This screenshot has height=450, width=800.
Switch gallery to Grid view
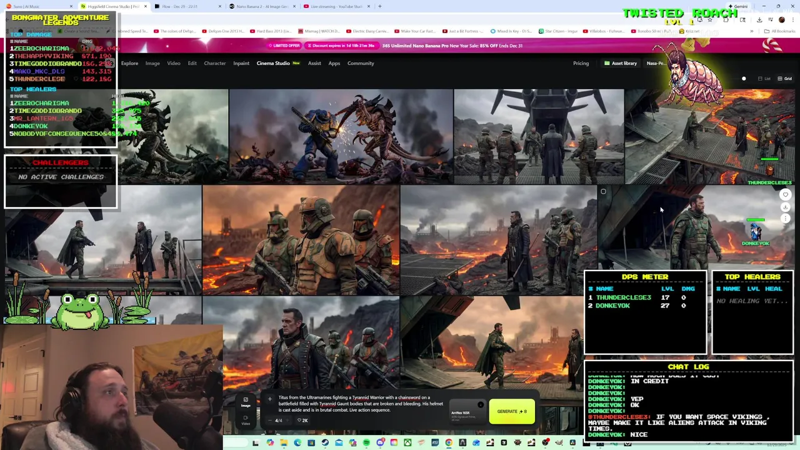tap(784, 79)
